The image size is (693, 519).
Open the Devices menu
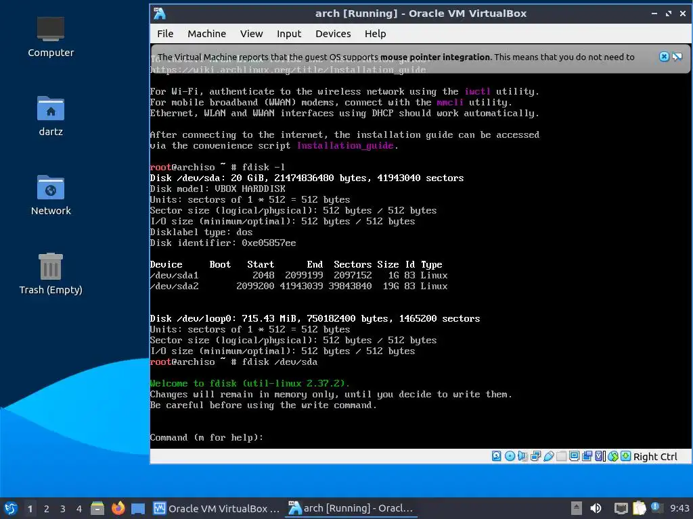333,34
